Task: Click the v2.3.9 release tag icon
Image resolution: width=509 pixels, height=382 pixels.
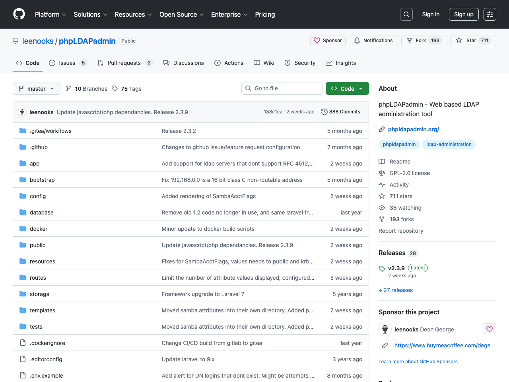Action: tap(382, 268)
